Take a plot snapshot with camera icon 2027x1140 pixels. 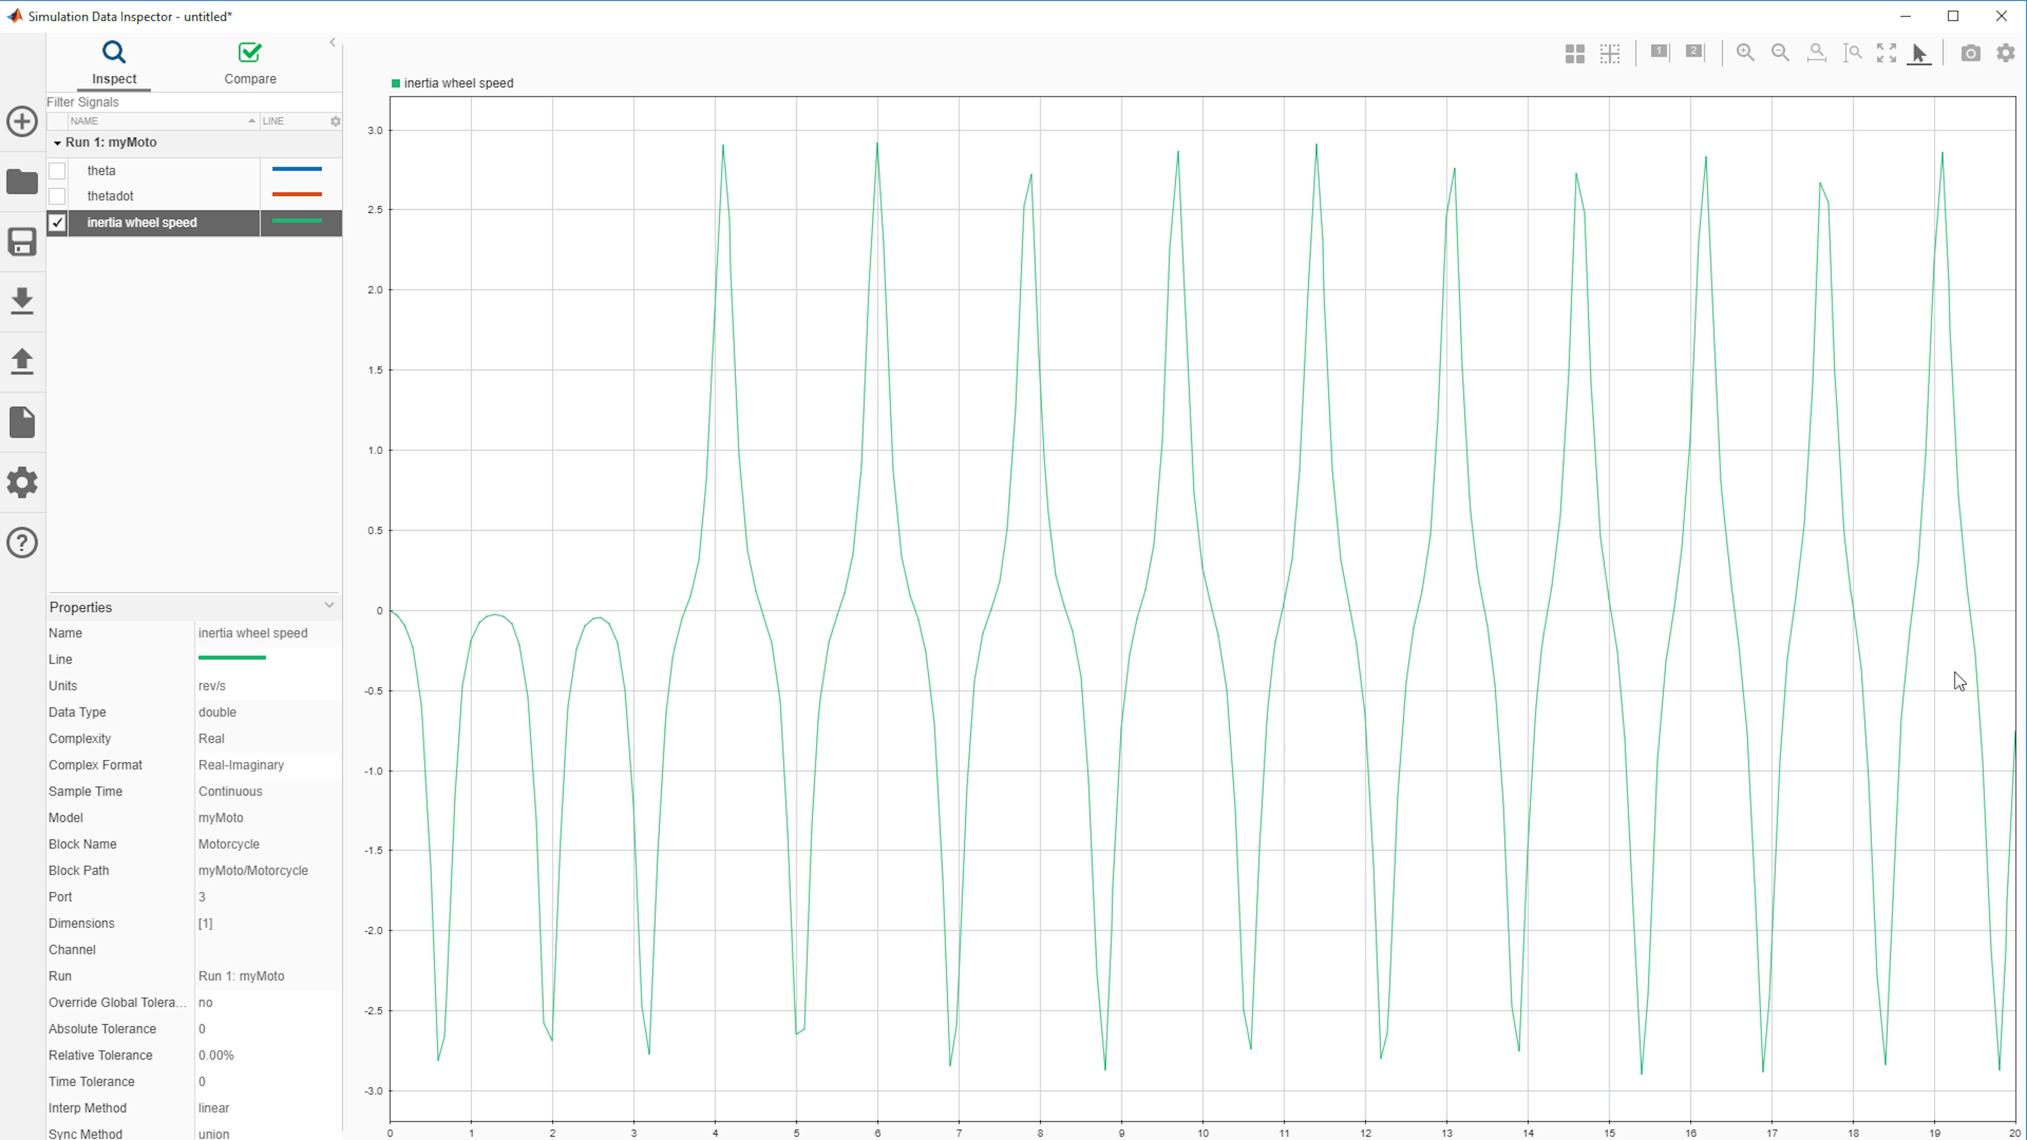tap(1970, 53)
